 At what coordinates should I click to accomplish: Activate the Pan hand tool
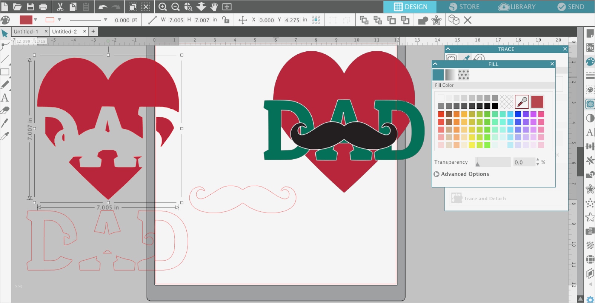pyautogui.click(x=214, y=7)
